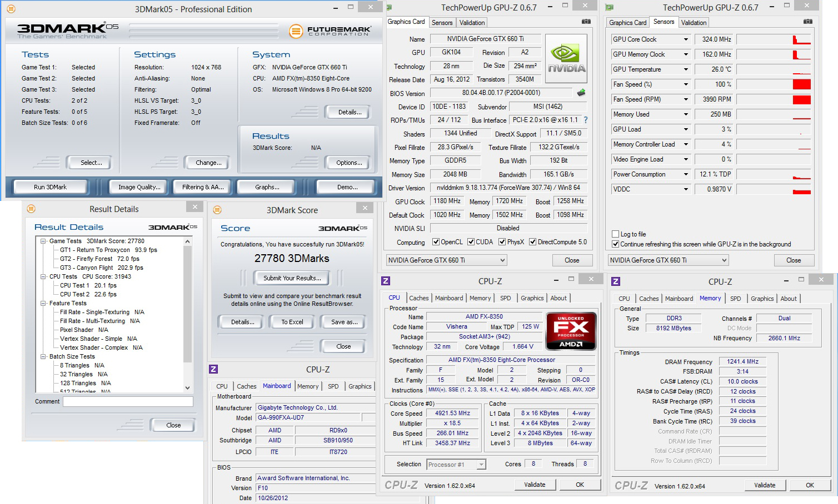Click the Bus Interface question mark icon
The height and width of the screenshot is (504, 838).
585,120
